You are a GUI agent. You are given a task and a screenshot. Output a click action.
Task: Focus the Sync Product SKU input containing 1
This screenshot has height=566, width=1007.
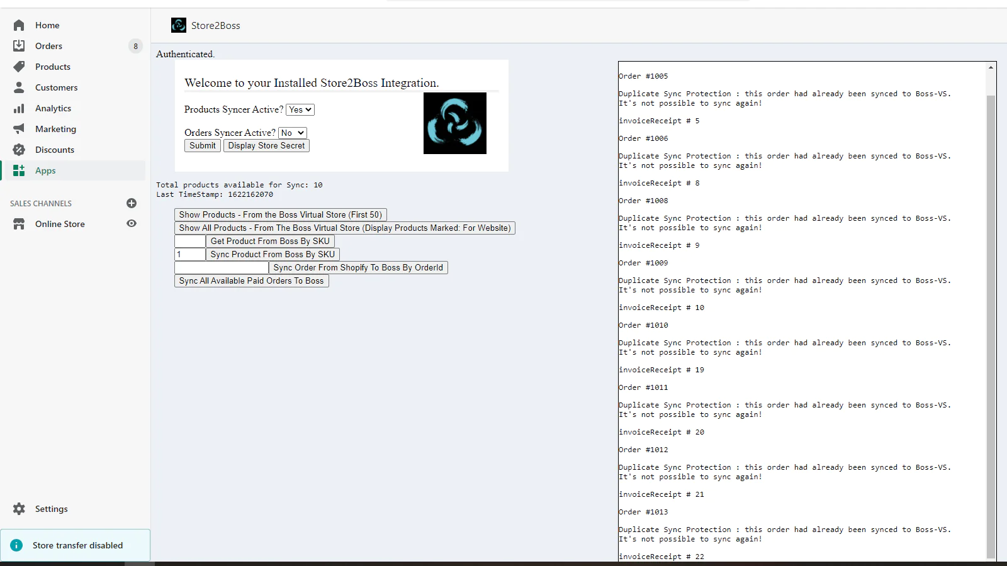point(190,254)
